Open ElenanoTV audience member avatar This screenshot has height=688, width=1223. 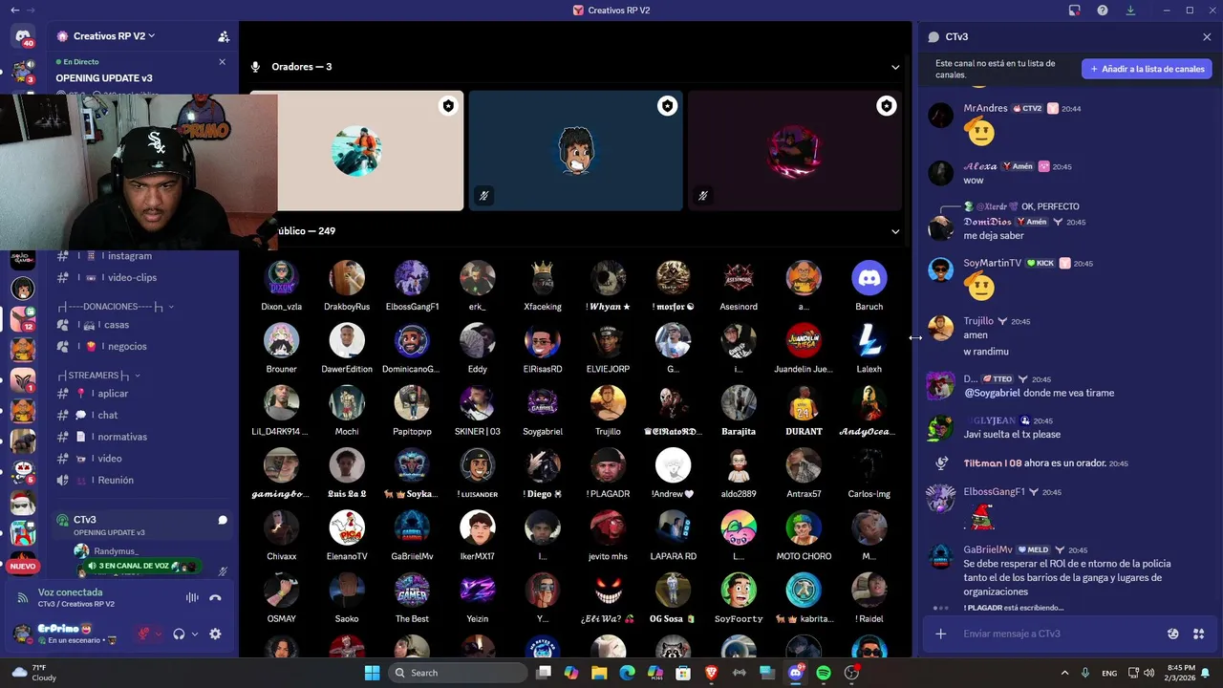point(347,527)
